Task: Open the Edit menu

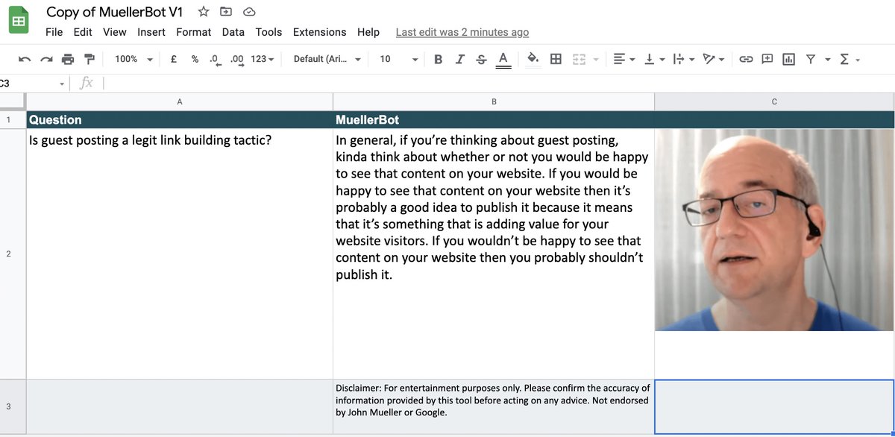Action: pos(83,32)
